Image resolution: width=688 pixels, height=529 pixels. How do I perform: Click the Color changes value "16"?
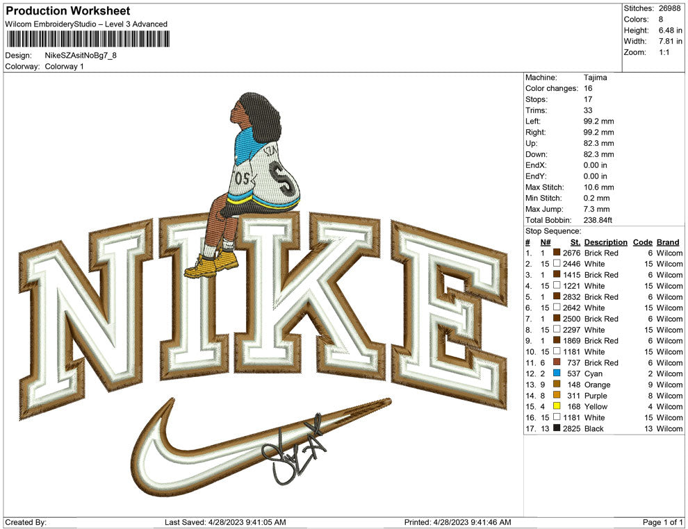[588, 89]
